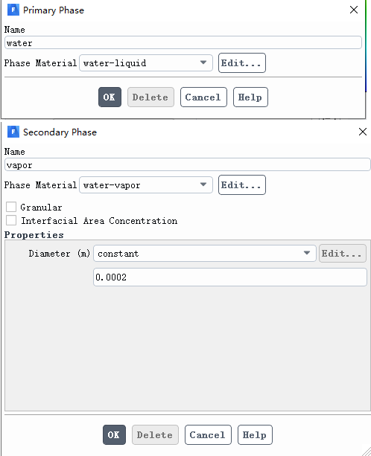
Task: Click the primary phase Name field 'water'
Action: (x=183, y=42)
